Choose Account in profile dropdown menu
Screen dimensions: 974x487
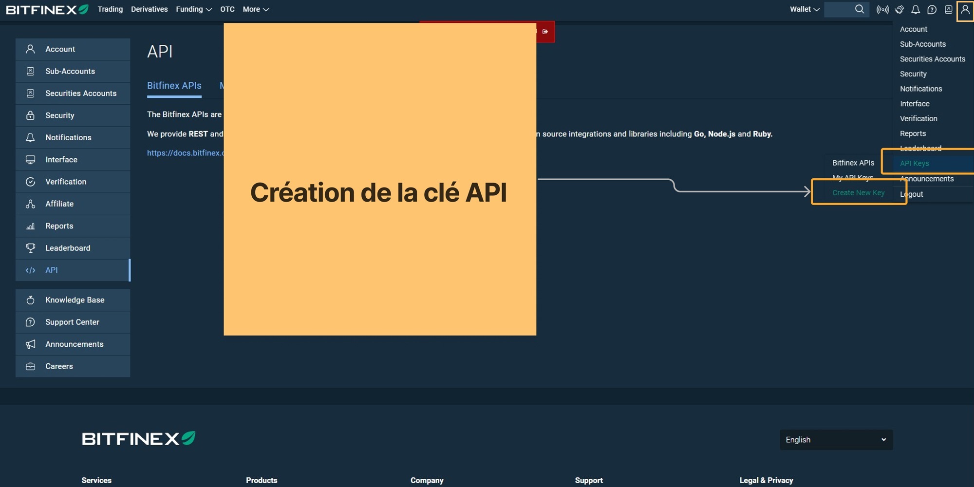pyautogui.click(x=914, y=29)
